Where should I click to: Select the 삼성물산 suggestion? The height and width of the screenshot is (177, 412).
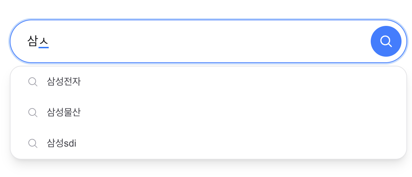[64, 113]
